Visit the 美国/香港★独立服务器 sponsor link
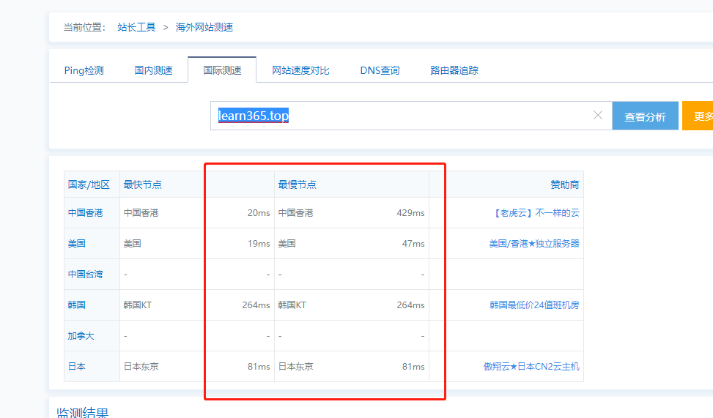Screen dimensions: 713x418 tap(533, 244)
